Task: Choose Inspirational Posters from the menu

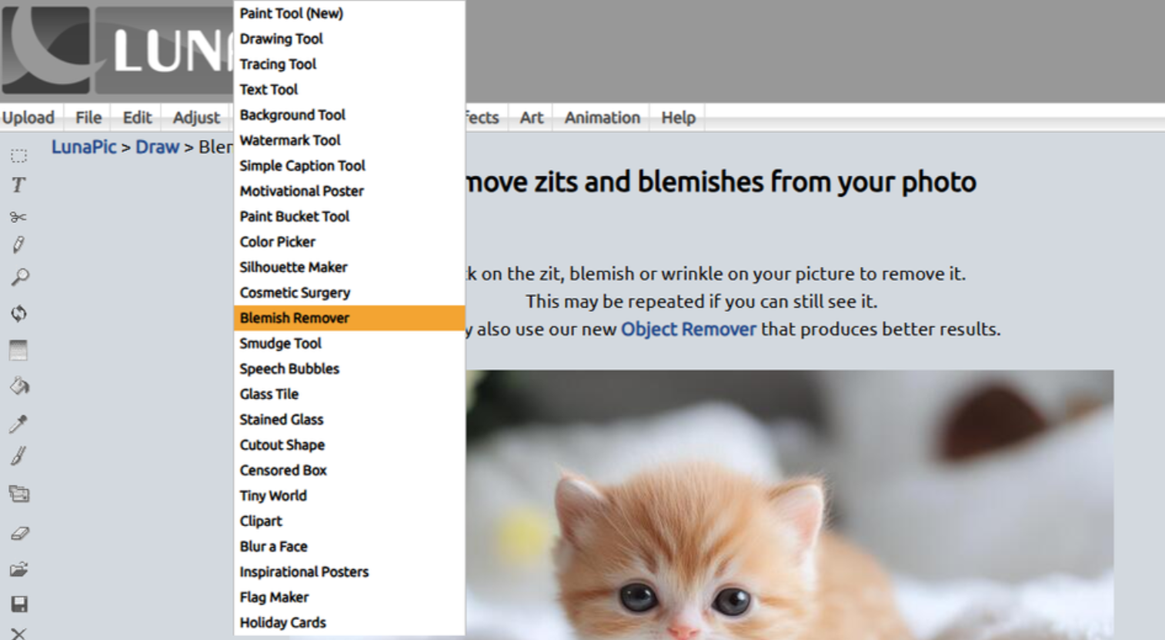Action: [x=349, y=572]
